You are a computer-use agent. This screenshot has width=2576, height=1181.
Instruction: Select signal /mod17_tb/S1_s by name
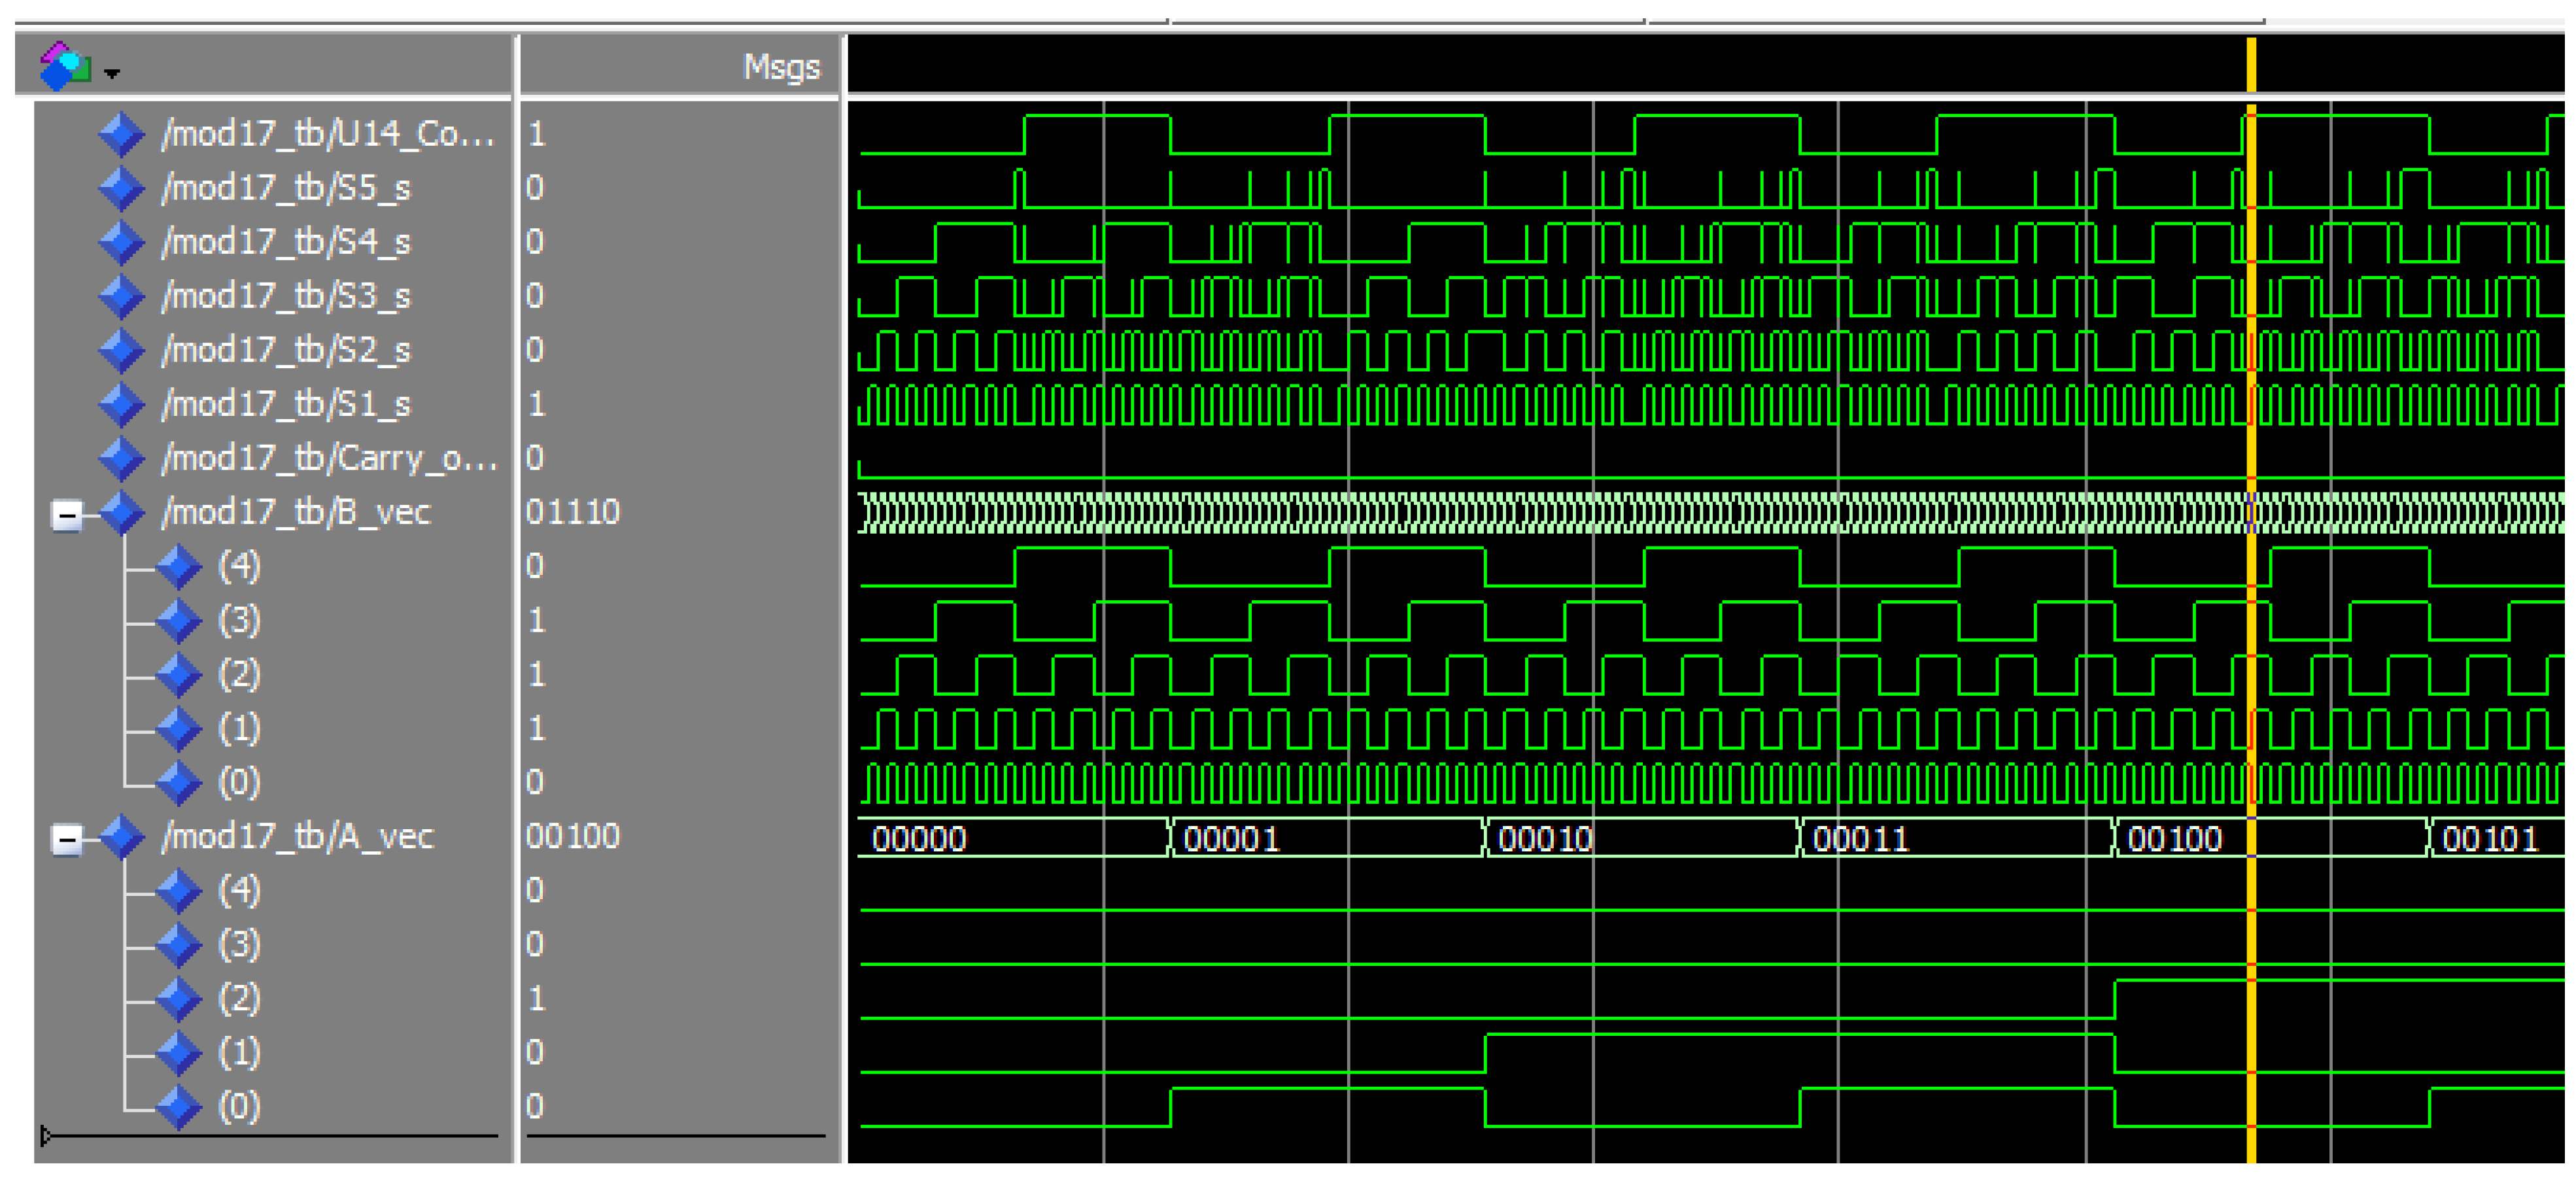coord(286,404)
